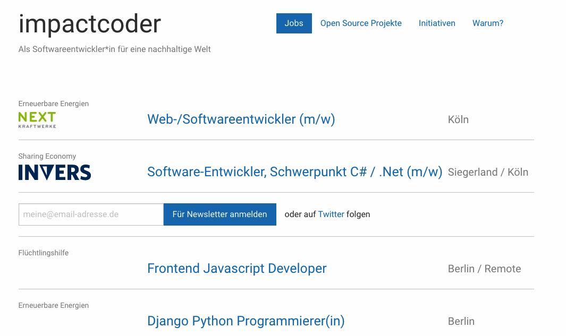The height and width of the screenshot is (336, 566).
Task: Click the Berlin / Remote location label
Action: click(484, 269)
